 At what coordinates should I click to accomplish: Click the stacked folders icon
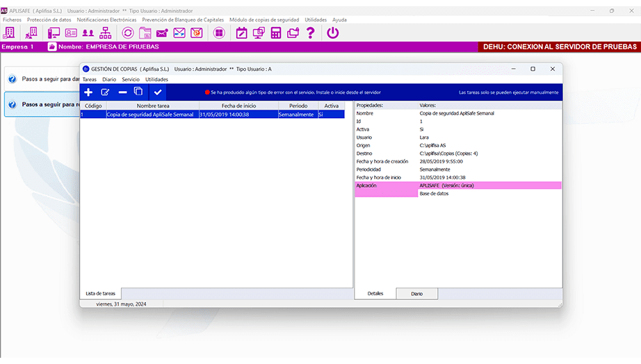point(293,33)
